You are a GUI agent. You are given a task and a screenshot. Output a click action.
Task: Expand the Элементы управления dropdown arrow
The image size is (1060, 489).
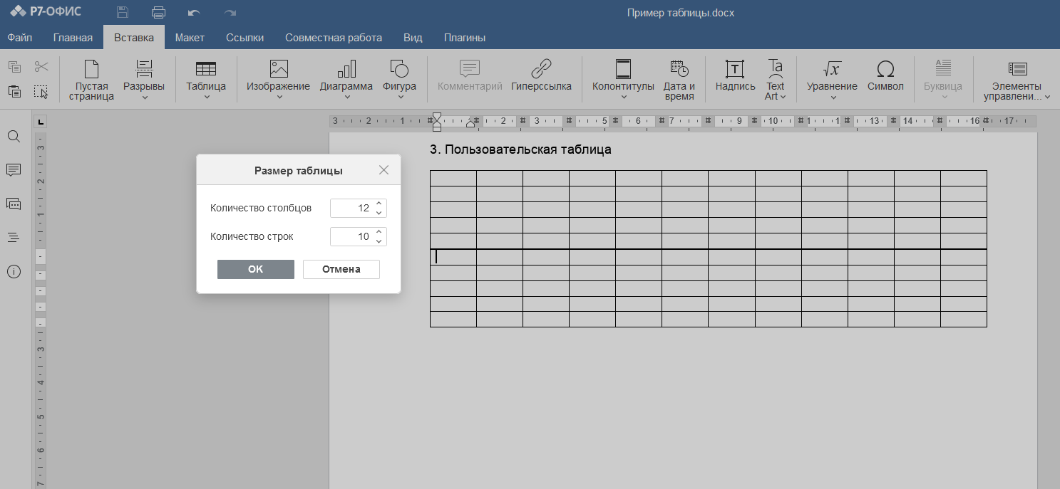(x=1047, y=97)
